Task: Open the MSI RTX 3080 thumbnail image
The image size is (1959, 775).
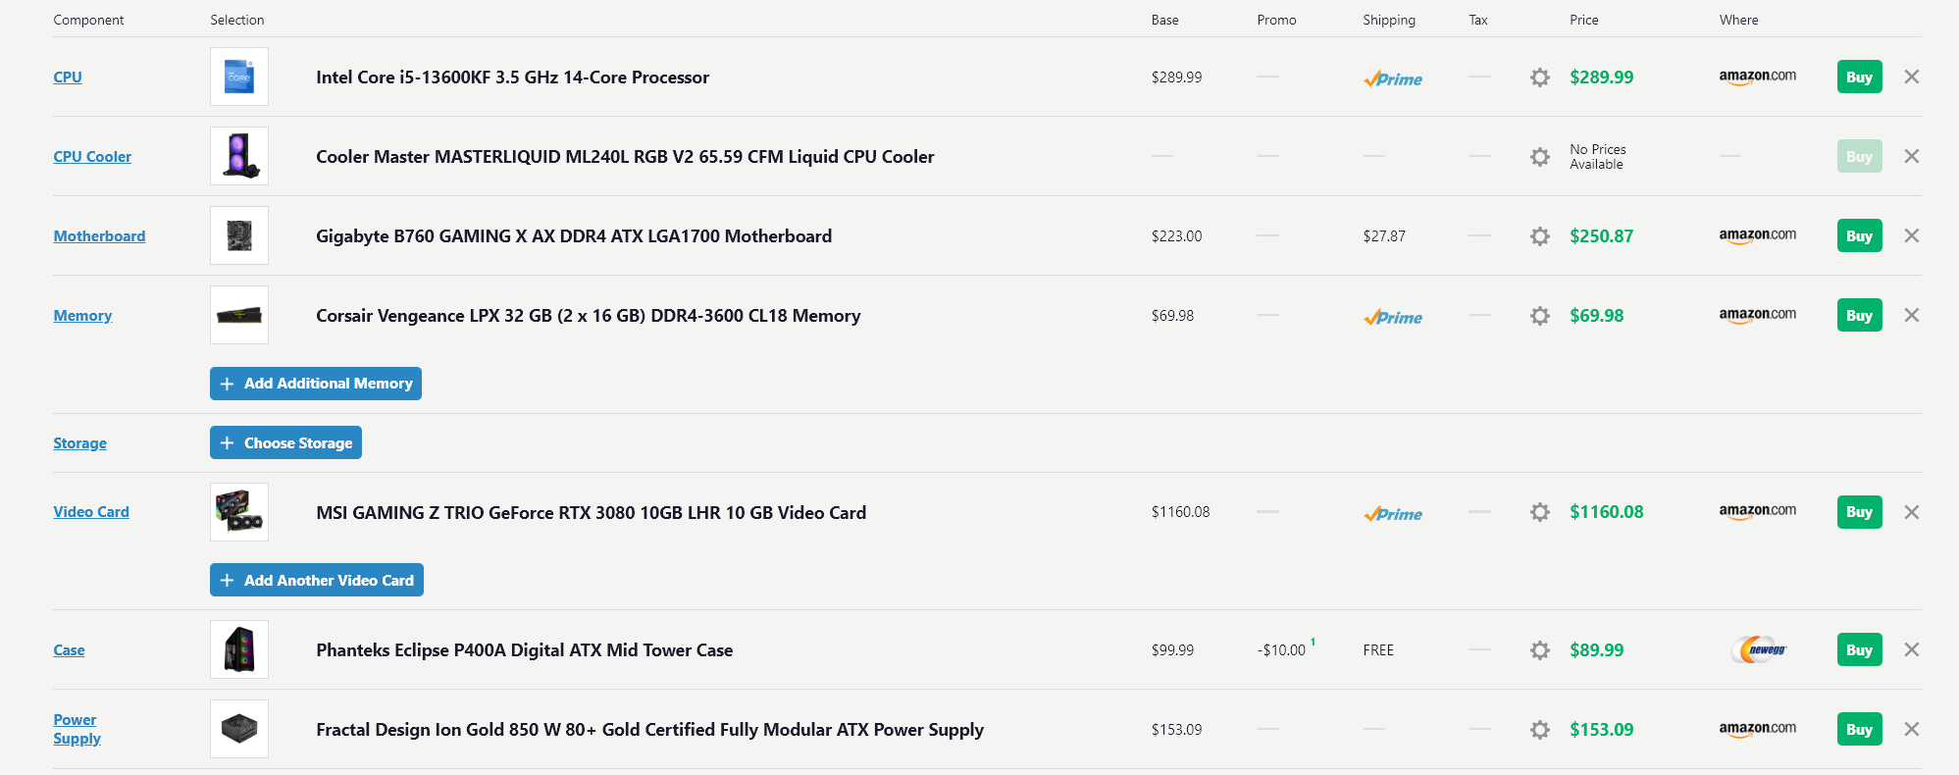Action: click(239, 512)
